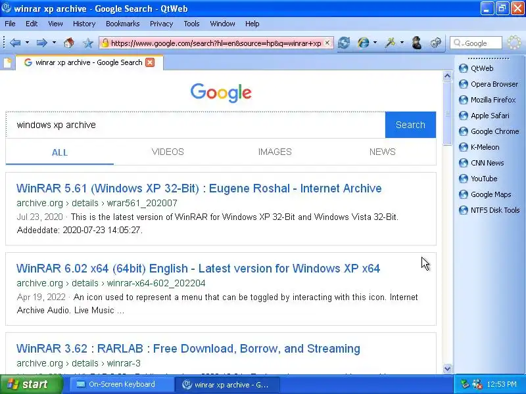Click the page scrollbar up arrow

pyautogui.click(x=447, y=76)
